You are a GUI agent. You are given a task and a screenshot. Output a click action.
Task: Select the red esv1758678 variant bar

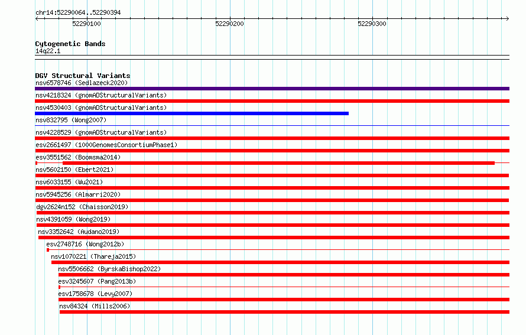284,300
